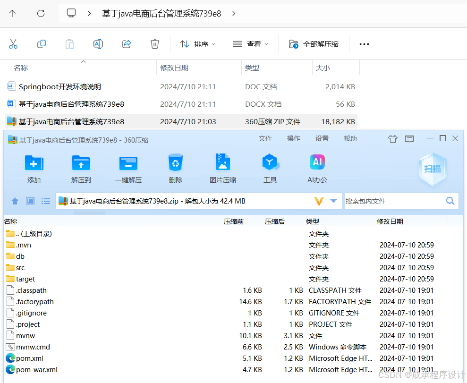This screenshot has width=467, height=383.
Task: Switch to list view in 360压缩
Action: (46, 201)
